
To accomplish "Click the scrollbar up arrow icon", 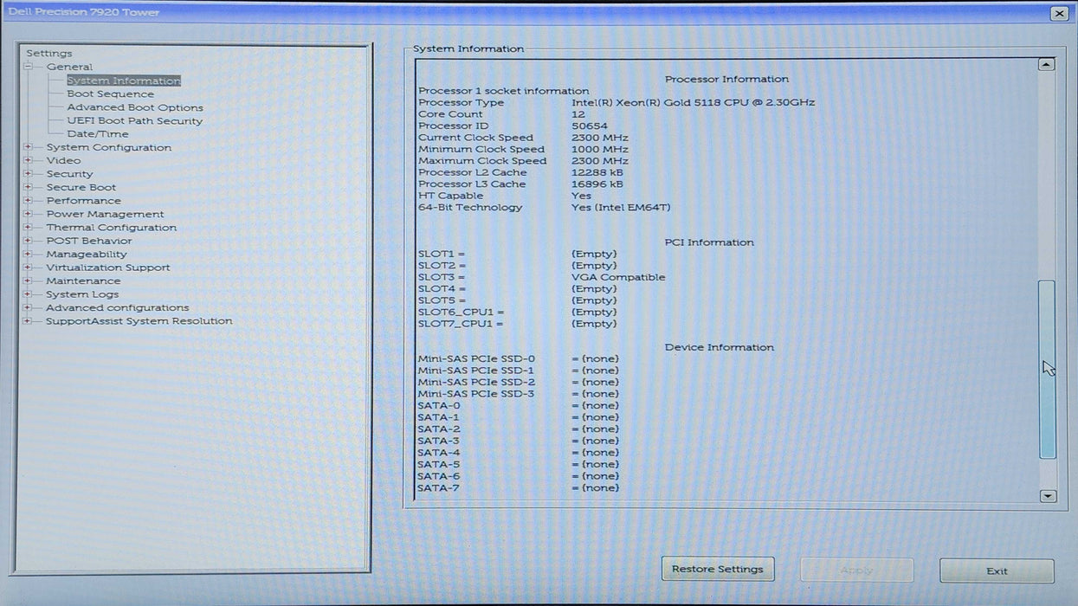I will coord(1046,63).
